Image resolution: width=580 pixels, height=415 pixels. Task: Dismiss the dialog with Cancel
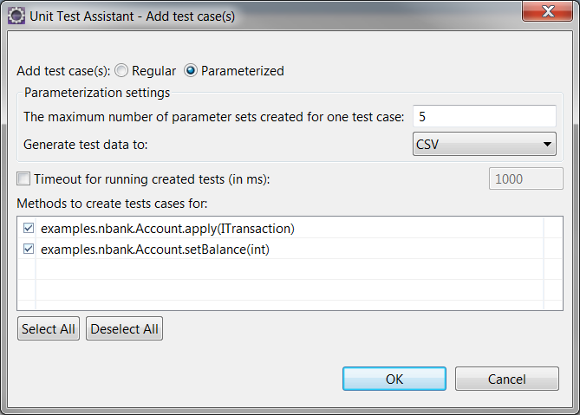pyautogui.click(x=507, y=379)
